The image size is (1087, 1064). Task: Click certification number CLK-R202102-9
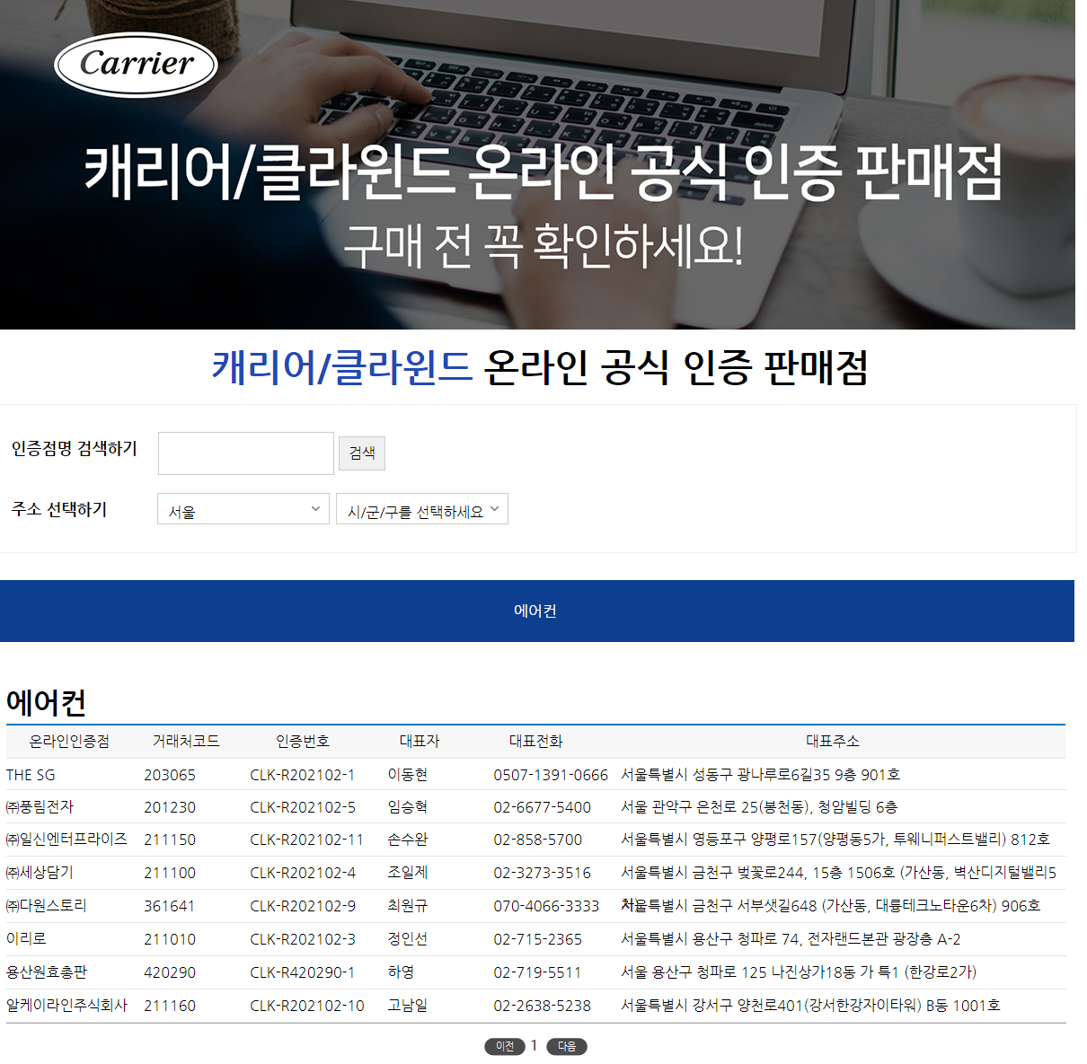[303, 906]
